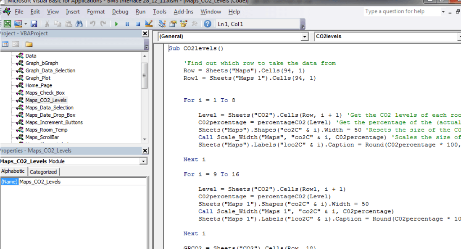Click the Undo arrow on the toolbar

pyautogui.click(x=92, y=24)
